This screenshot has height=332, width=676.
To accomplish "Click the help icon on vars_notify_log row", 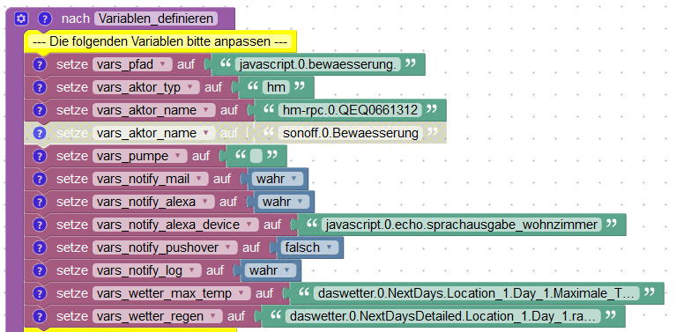I will [x=40, y=270].
